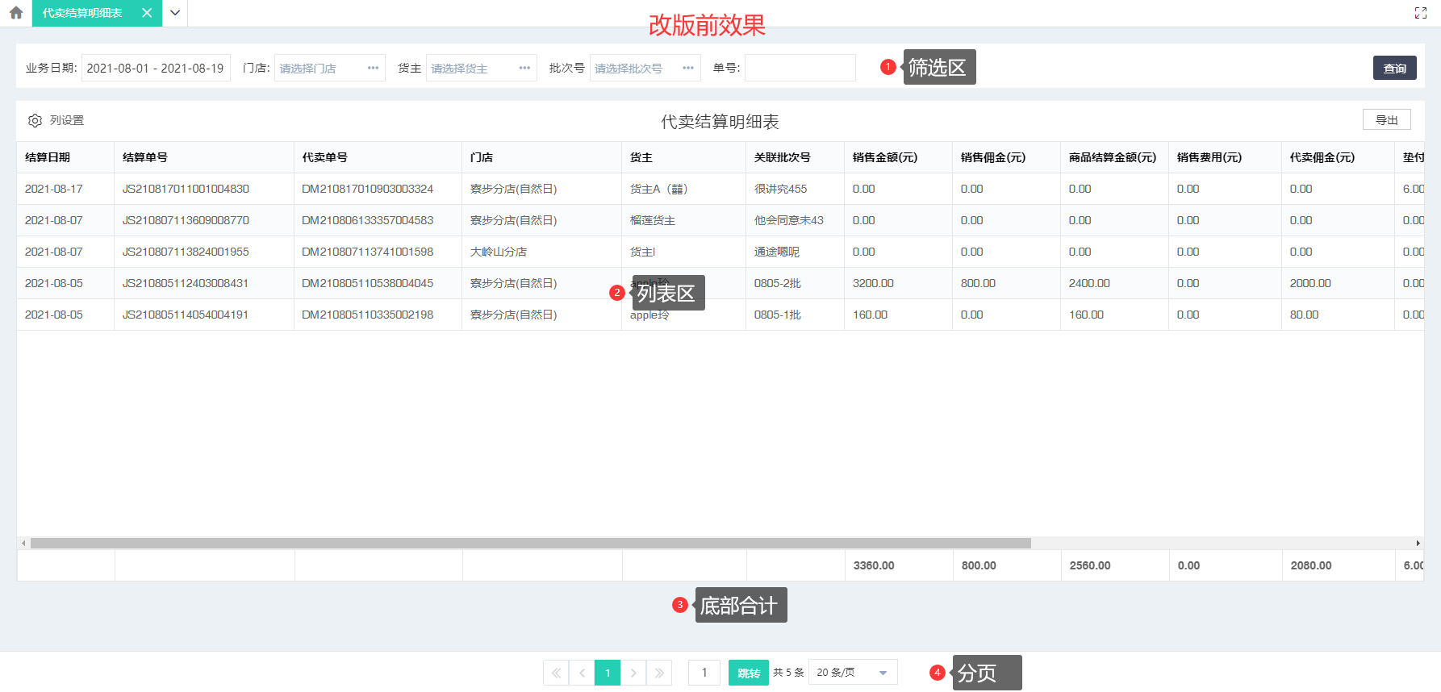Close the 代卖结算明细表 tab

click(x=147, y=13)
